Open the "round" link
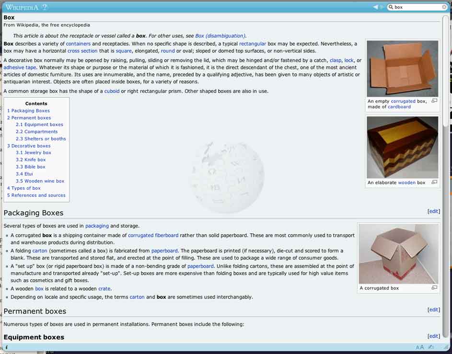This screenshot has height=354, width=452. 168,51
